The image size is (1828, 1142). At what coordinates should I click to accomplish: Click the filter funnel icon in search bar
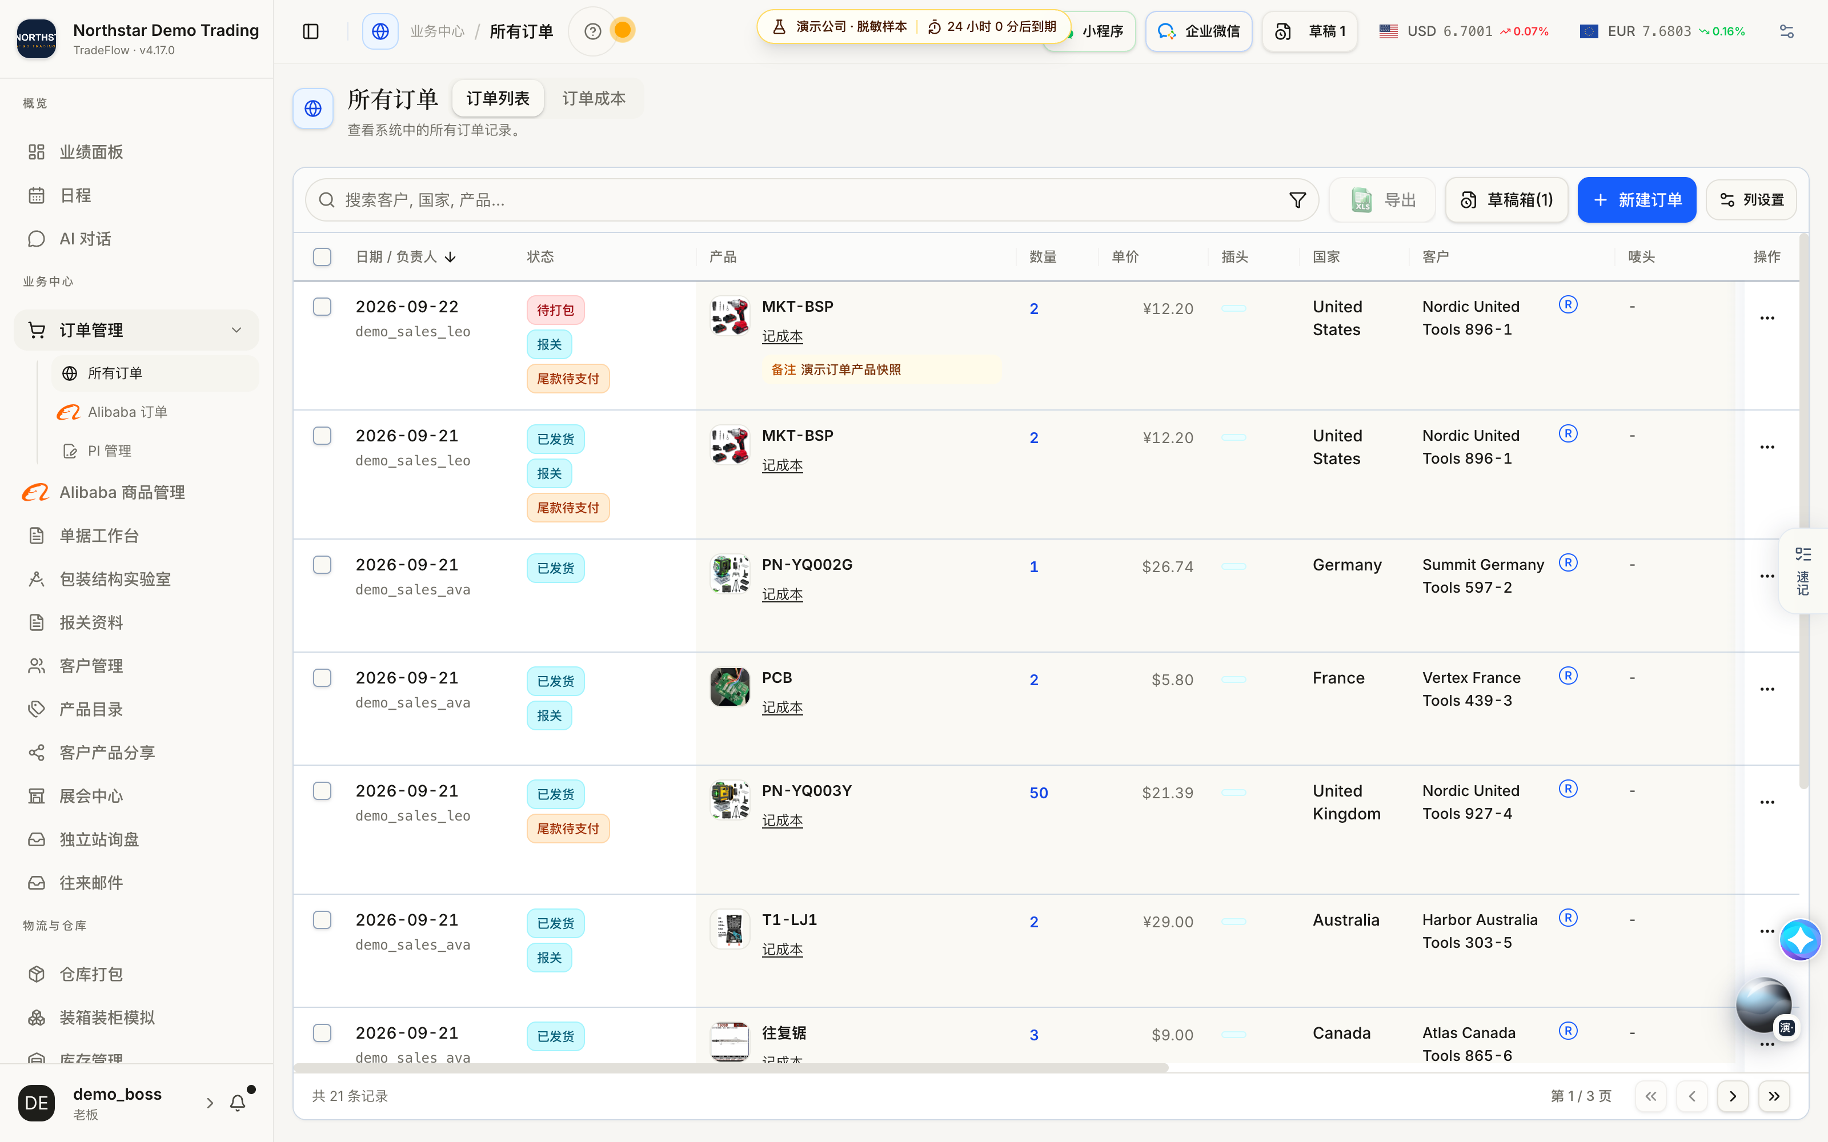pos(1297,200)
